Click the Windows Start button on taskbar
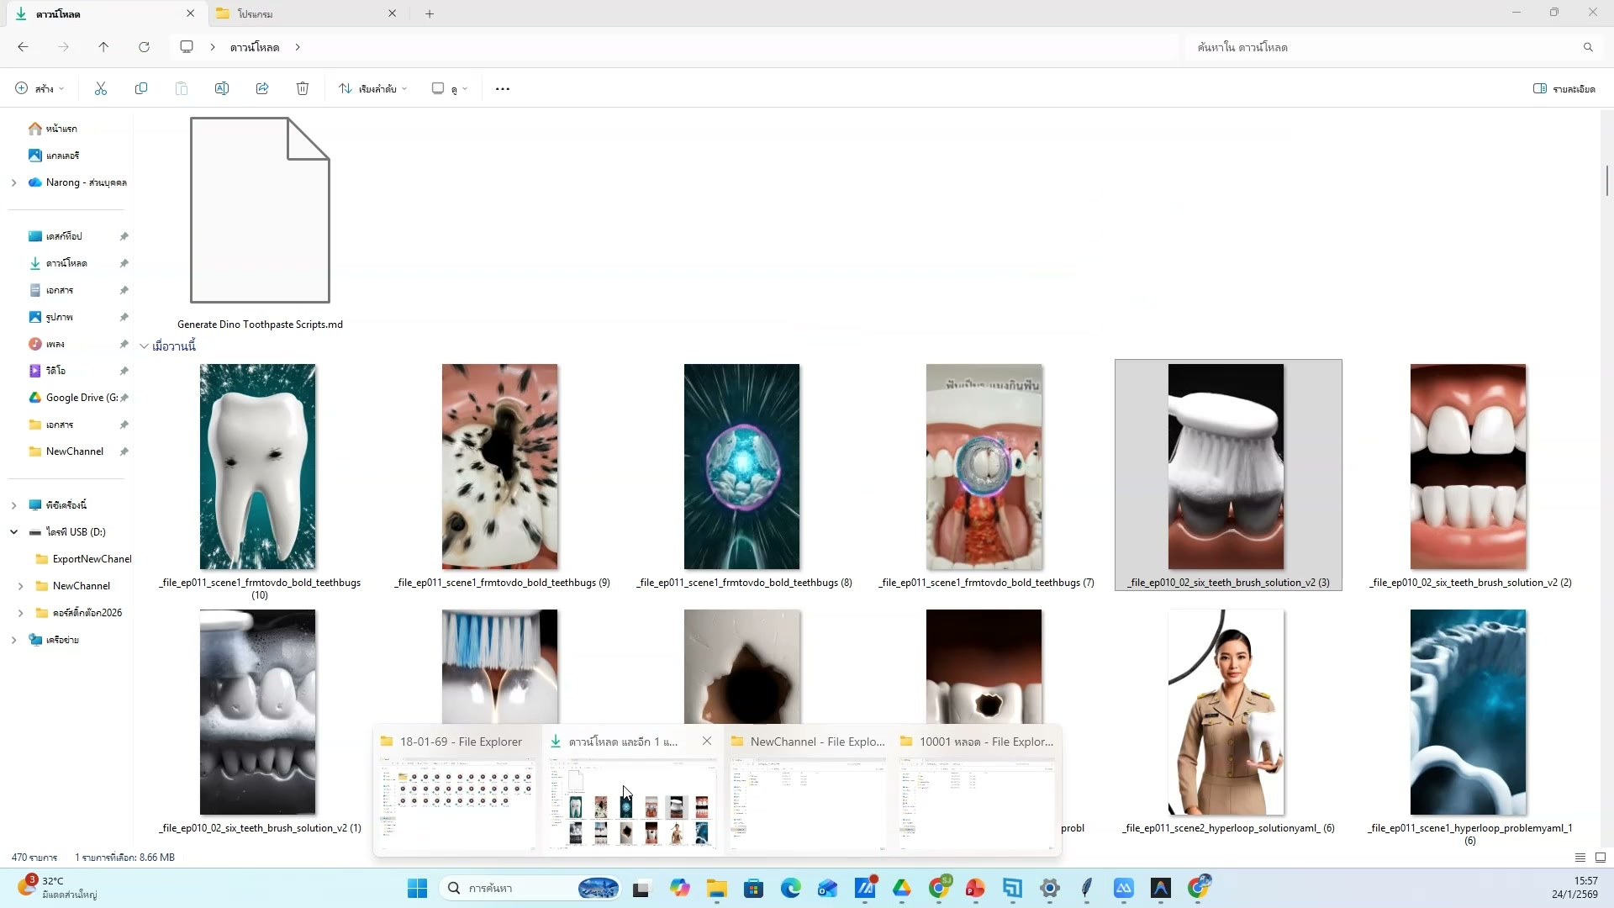Viewport: 1614px width, 908px height. tap(417, 888)
